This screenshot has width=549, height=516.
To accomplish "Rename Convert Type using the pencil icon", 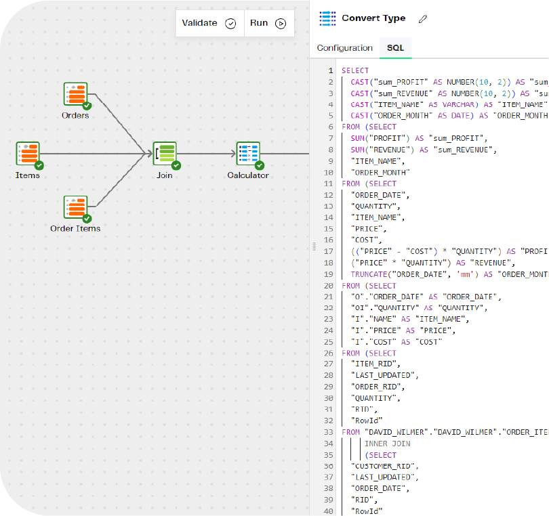I will [x=422, y=19].
